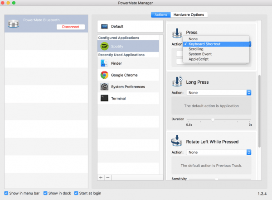Image resolution: width=272 pixels, height=200 pixels.
Task: Select the System Preferences row
Action: click(128, 87)
